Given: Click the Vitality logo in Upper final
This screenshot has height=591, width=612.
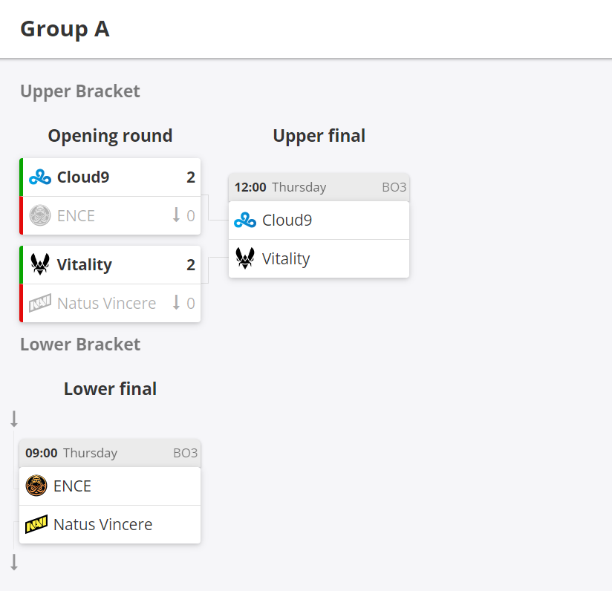Looking at the screenshot, I should 245,258.
